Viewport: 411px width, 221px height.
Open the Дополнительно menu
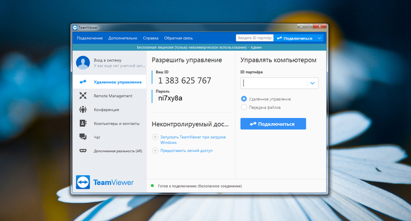pos(123,38)
